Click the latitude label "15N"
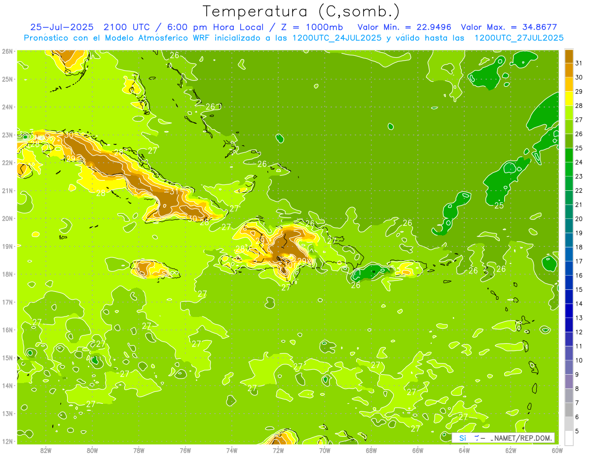 7,358
